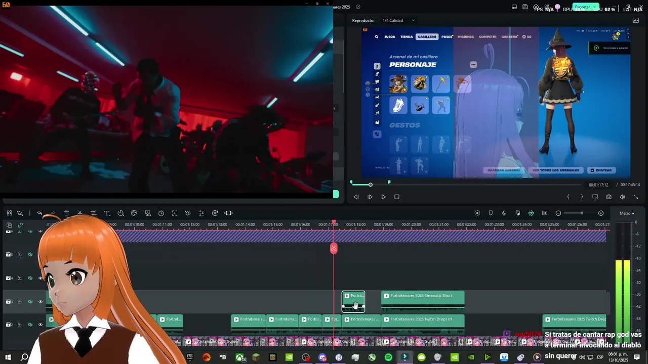Open Spotify from the taskbar

click(x=388, y=357)
